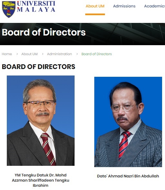Viewport: 165px width, 190px height.
Task: Open the Academics menu
Action: pyautogui.click(x=155, y=6)
